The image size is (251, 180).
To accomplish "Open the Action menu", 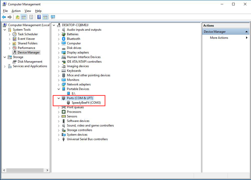I will tap(16, 11).
